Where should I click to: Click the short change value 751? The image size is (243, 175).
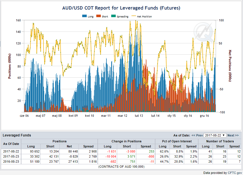(133, 162)
